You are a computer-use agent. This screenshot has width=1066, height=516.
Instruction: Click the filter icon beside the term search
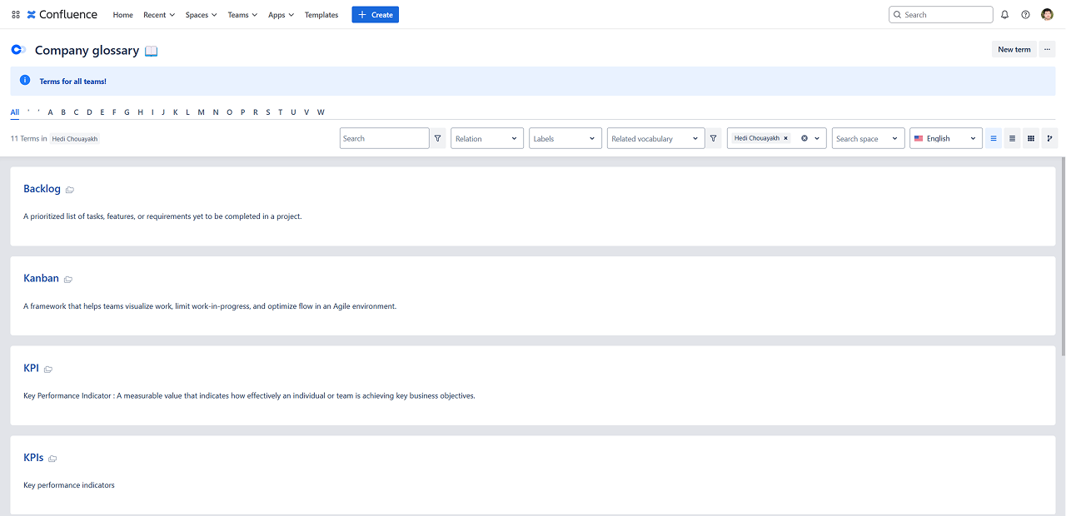(x=438, y=139)
